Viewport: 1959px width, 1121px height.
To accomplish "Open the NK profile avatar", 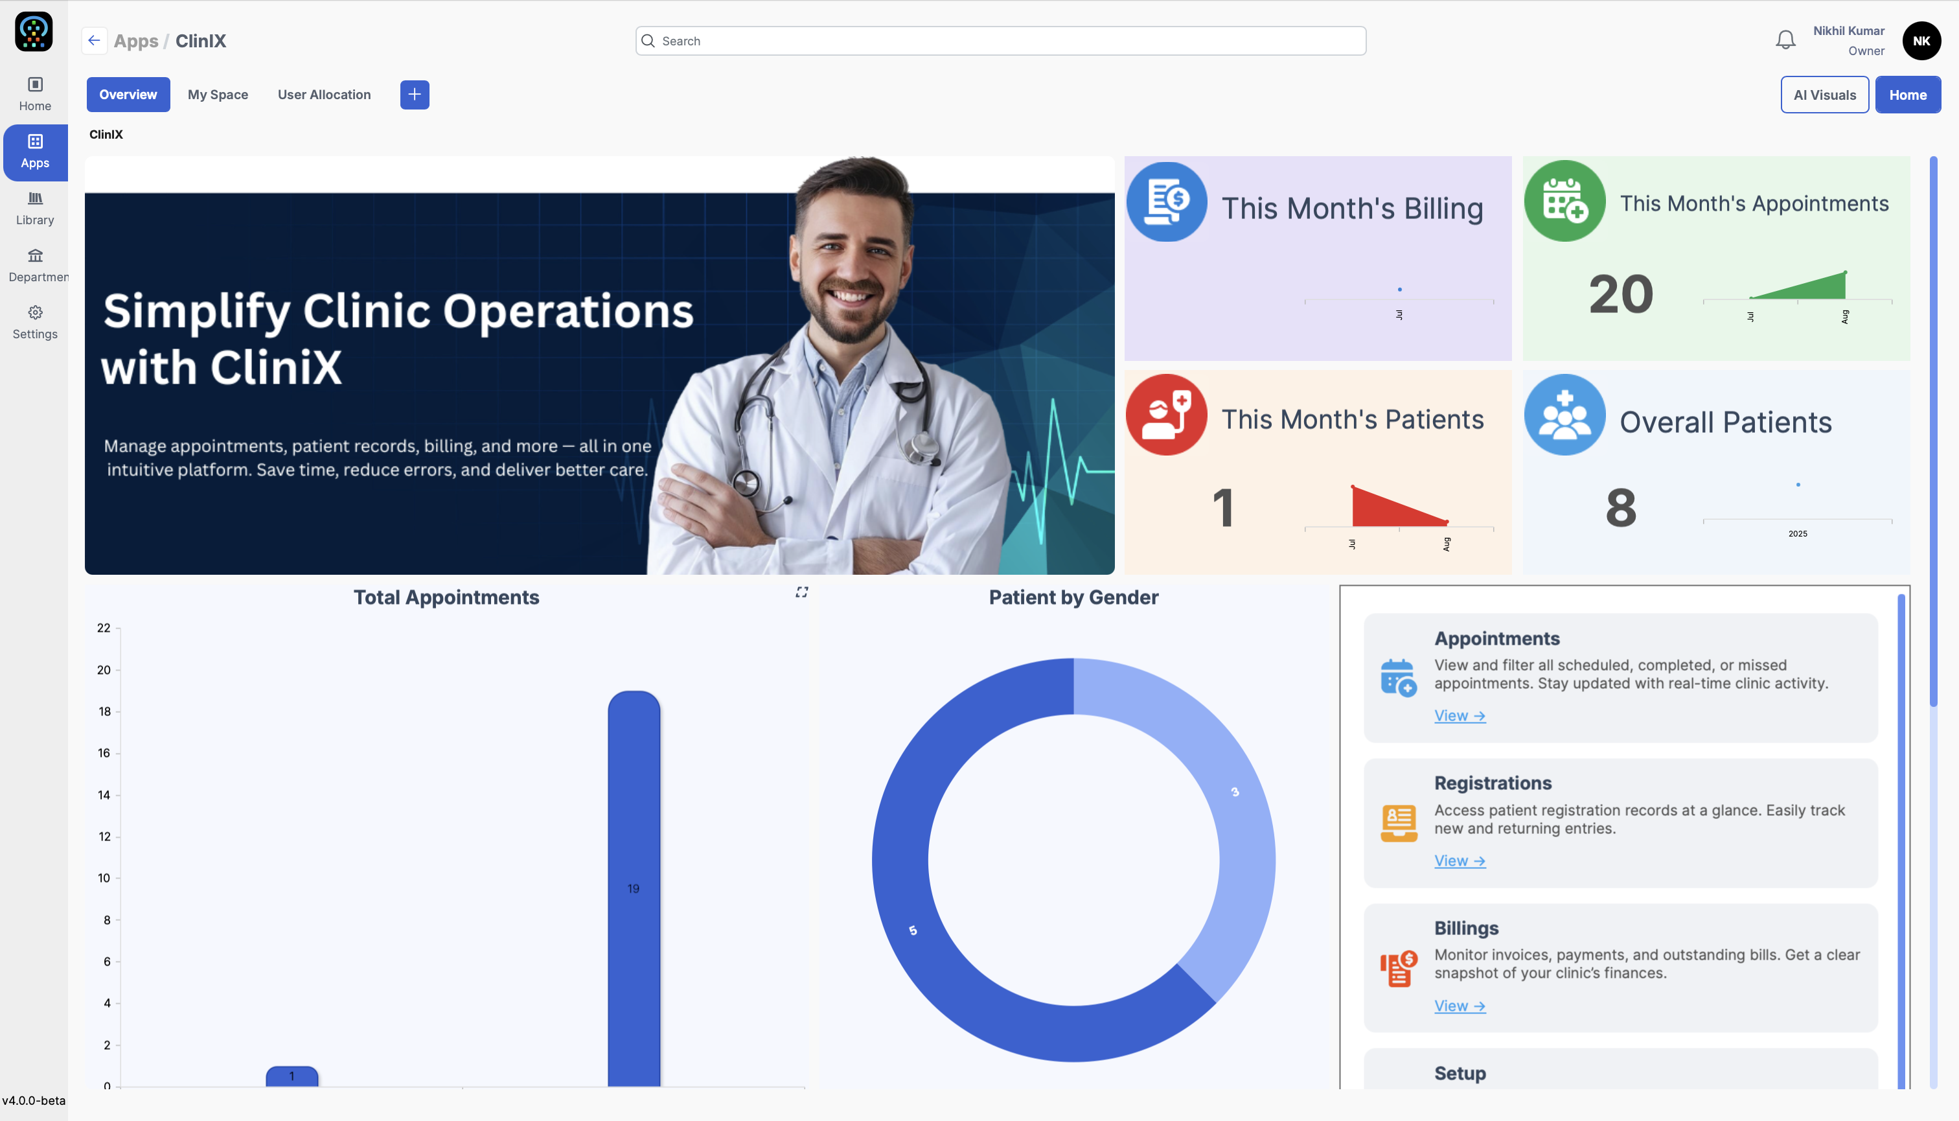I will click(x=1921, y=41).
